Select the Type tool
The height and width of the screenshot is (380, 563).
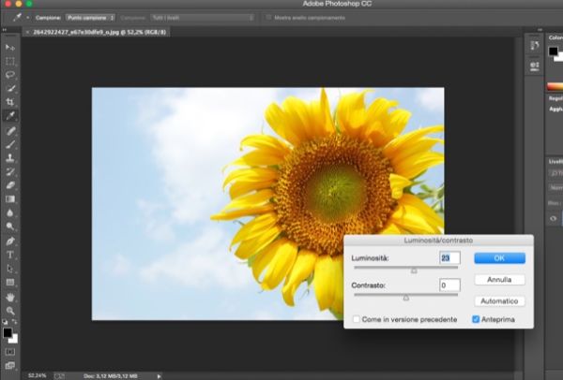point(10,255)
